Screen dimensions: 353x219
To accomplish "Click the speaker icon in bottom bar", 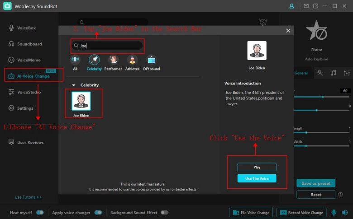I will coord(345,212).
